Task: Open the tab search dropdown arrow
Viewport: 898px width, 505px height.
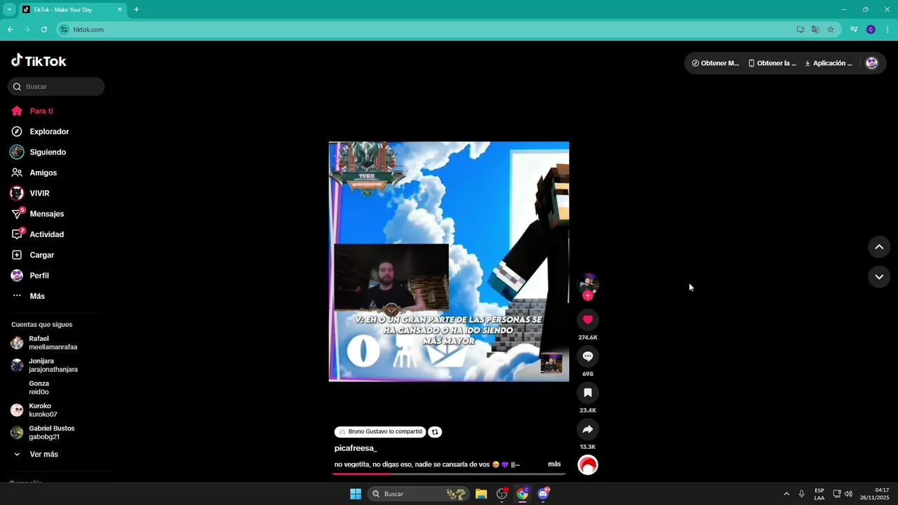Action: click(9, 10)
